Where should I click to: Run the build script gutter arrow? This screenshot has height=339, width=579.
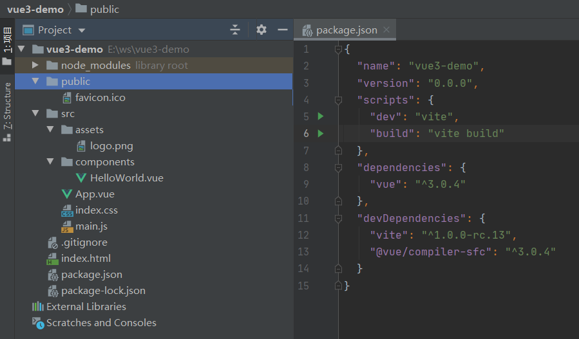click(x=321, y=133)
